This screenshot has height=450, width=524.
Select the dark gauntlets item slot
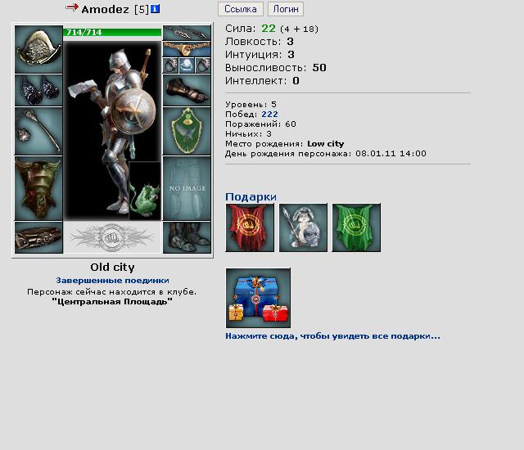(x=38, y=91)
